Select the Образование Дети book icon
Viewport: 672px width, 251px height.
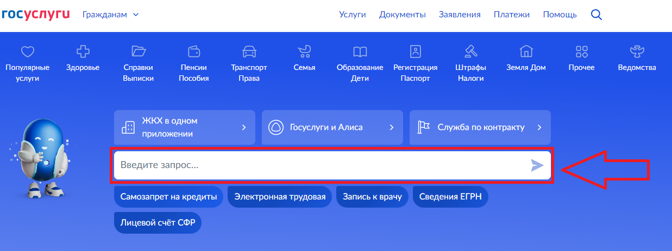pyautogui.click(x=360, y=52)
